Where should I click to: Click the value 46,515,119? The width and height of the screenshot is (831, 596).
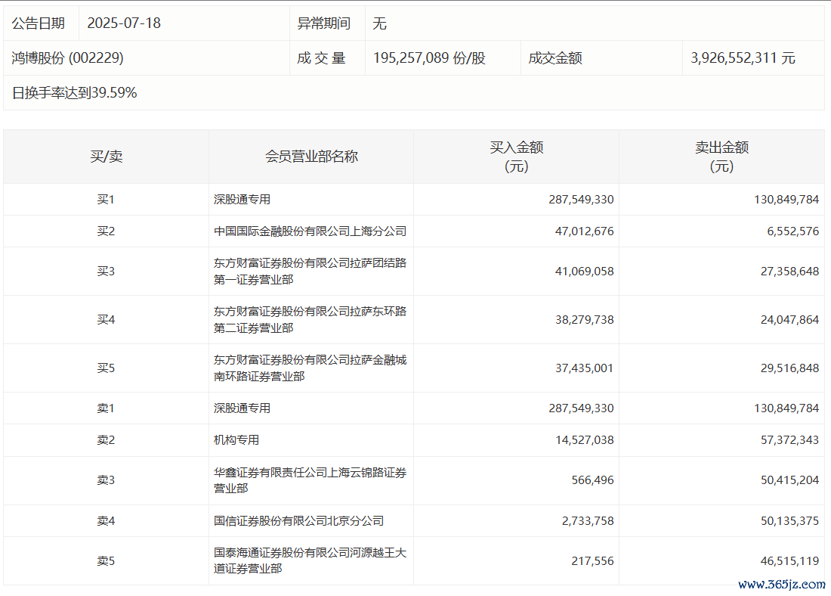click(789, 560)
